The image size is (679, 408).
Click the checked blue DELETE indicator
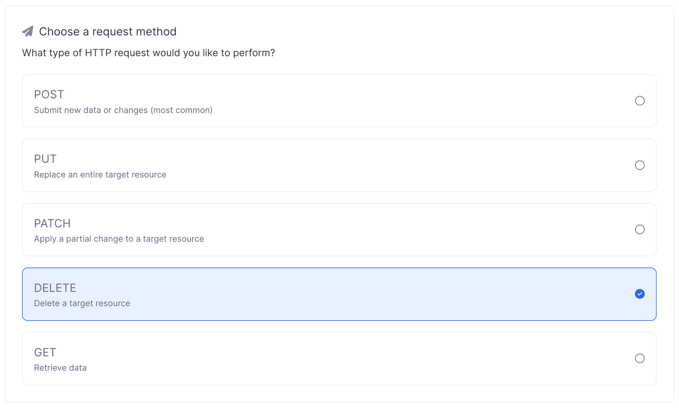(640, 294)
